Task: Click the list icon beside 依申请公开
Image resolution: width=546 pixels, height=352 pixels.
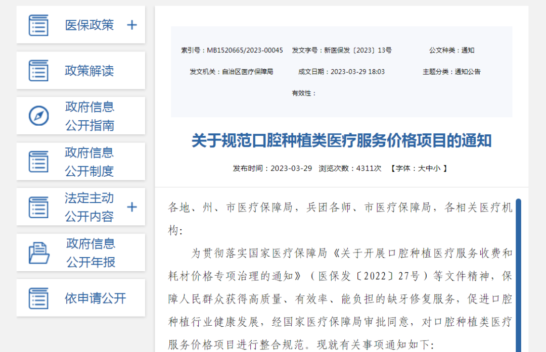Action: [x=38, y=298]
